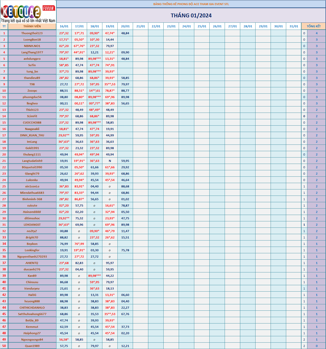The width and height of the screenshot is (326, 349).
Task: Select member name Lukonku
Action: tap(32, 180)
